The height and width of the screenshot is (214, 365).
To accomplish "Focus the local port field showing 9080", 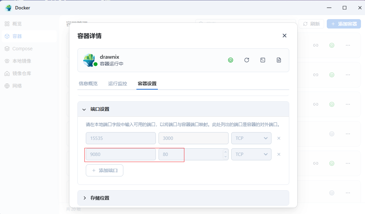I will click(x=121, y=154).
